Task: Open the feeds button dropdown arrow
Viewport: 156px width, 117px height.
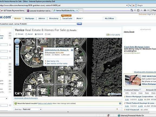Action: (141, 10)
